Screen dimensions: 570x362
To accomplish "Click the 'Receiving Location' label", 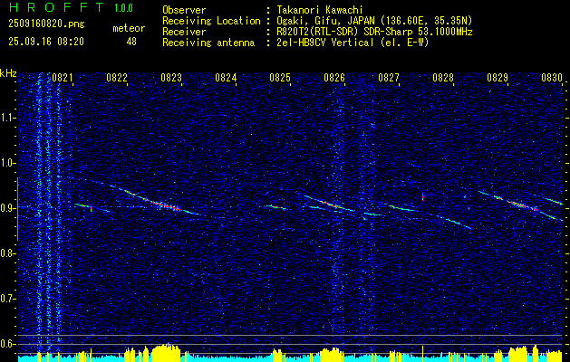I will (211, 21).
